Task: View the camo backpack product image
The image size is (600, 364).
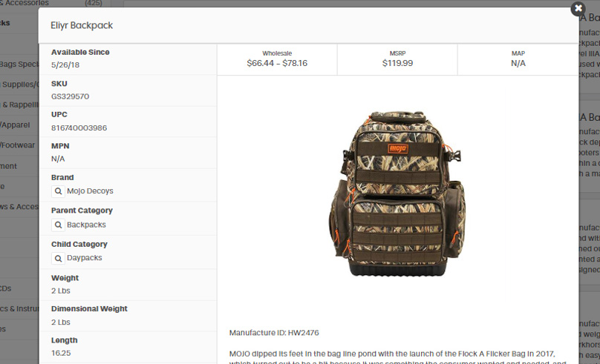Action: pyautogui.click(x=397, y=194)
